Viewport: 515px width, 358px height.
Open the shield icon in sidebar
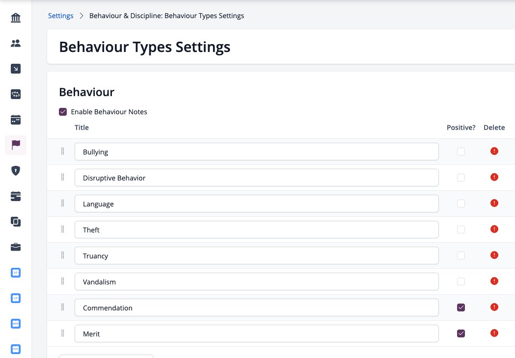pos(16,171)
